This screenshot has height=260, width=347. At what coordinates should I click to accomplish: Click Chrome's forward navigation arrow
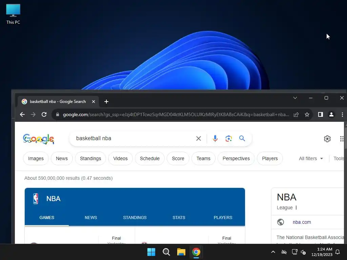click(33, 114)
